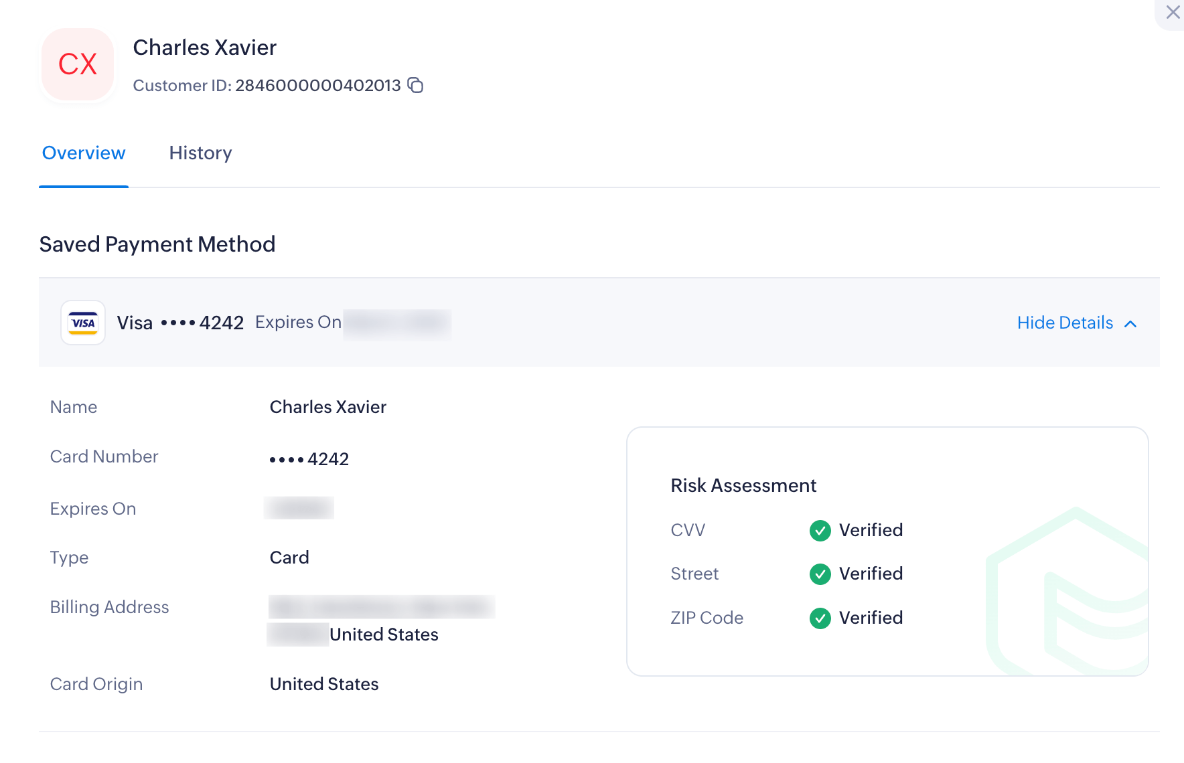Screen dimensions: 1184x763
Task: Click the Visa 4242 card row
Action: click(180, 323)
